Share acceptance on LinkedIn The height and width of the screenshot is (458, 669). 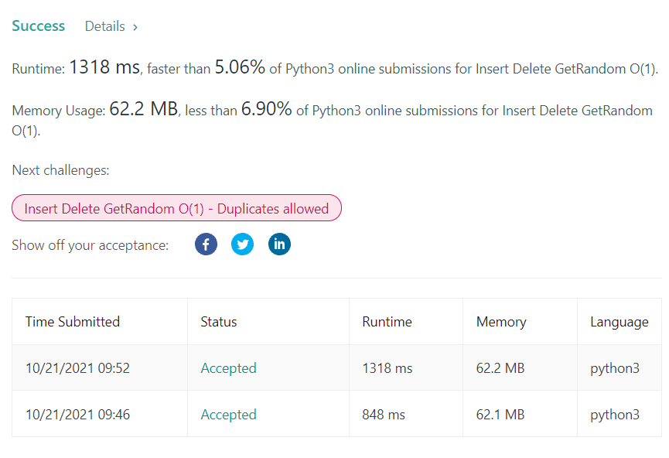[x=279, y=244]
